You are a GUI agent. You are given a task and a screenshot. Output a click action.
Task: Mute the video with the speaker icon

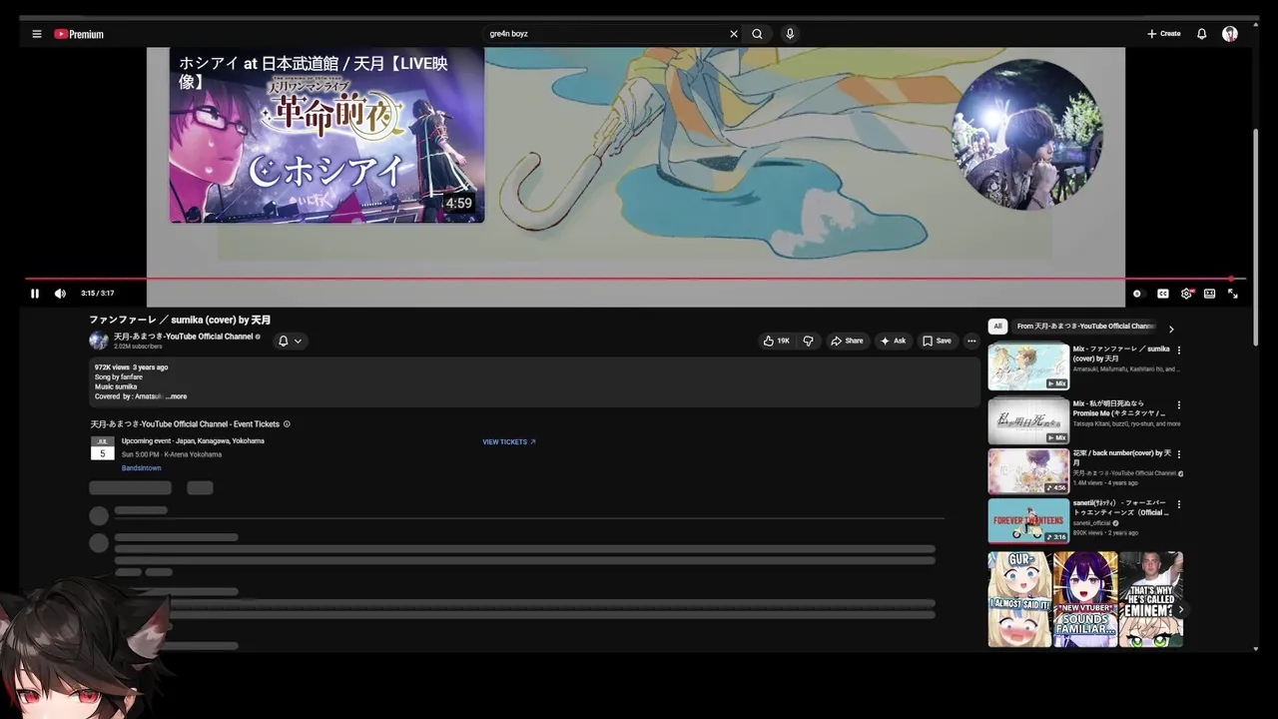point(60,294)
